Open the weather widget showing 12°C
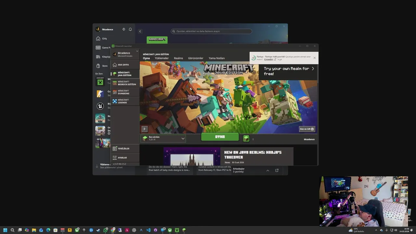Screen dimensions: 416x234 click(357, 230)
